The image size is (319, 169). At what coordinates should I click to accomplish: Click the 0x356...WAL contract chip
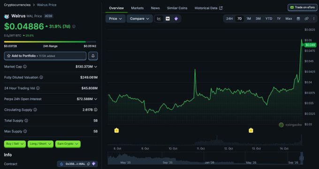click(77, 164)
